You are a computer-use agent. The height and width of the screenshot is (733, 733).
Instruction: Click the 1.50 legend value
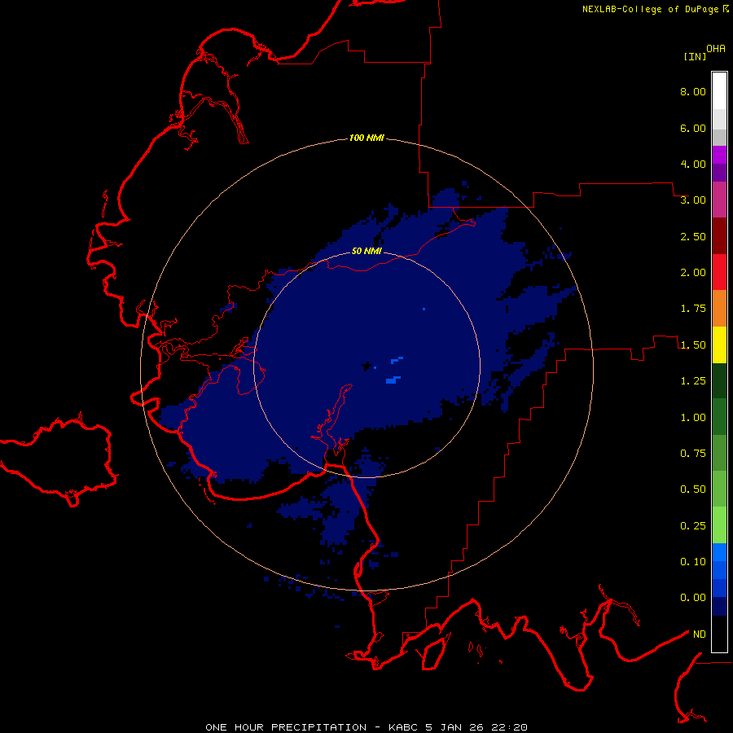pyautogui.click(x=693, y=345)
